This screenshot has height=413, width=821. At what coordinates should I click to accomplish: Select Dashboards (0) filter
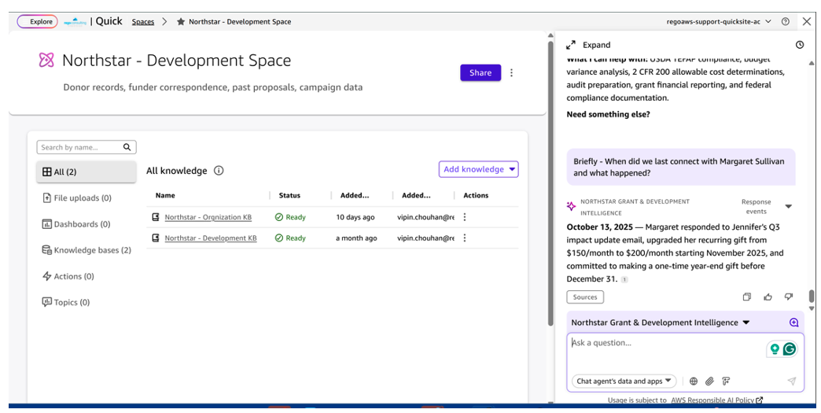point(76,224)
